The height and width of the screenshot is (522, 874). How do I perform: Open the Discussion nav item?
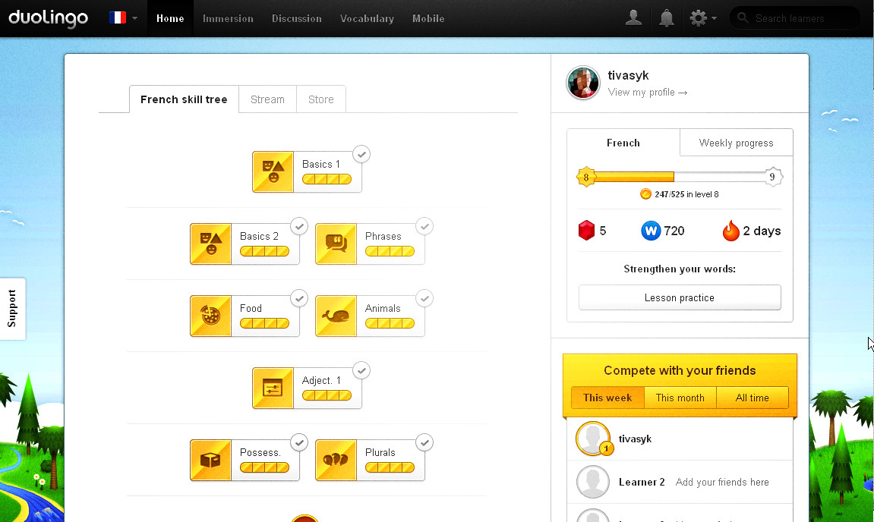(x=297, y=18)
